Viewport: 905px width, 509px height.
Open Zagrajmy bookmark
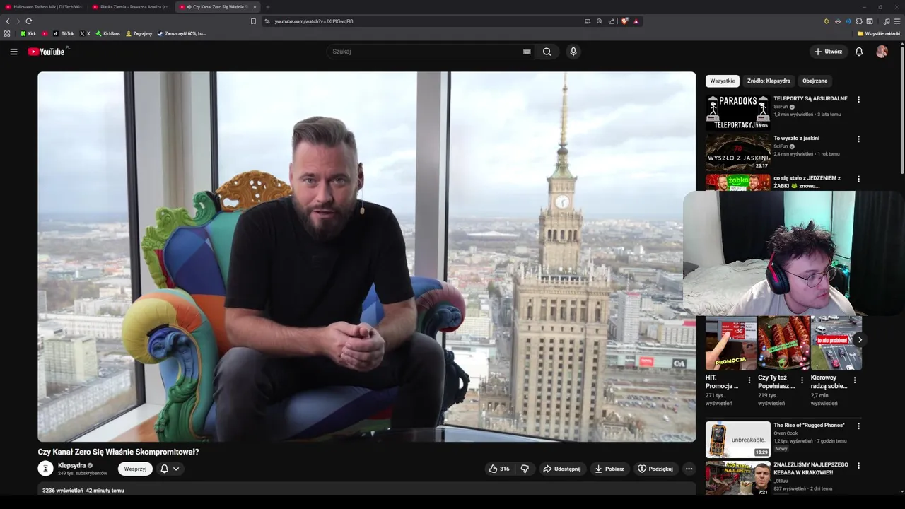point(139,33)
